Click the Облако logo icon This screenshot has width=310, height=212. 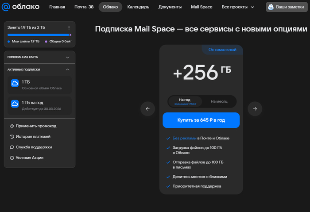[x=6, y=7]
